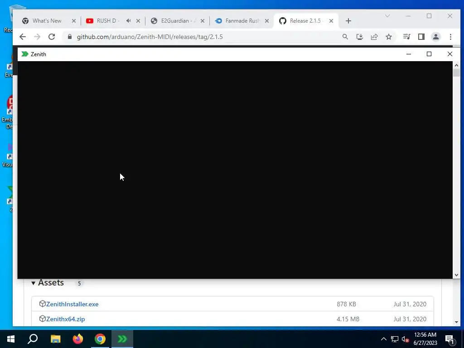The height and width of the screenshot is (348, 464).
Task: Open a new Chrome tab
Action: pos(348,21)
